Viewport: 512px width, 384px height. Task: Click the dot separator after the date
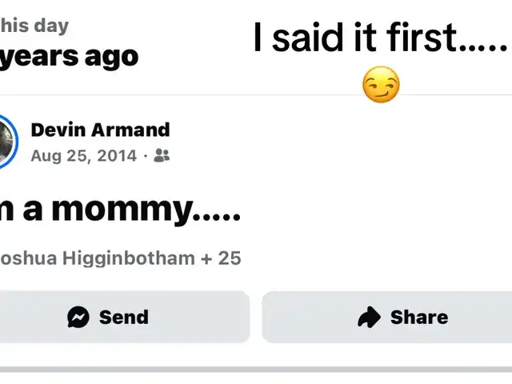146,155
